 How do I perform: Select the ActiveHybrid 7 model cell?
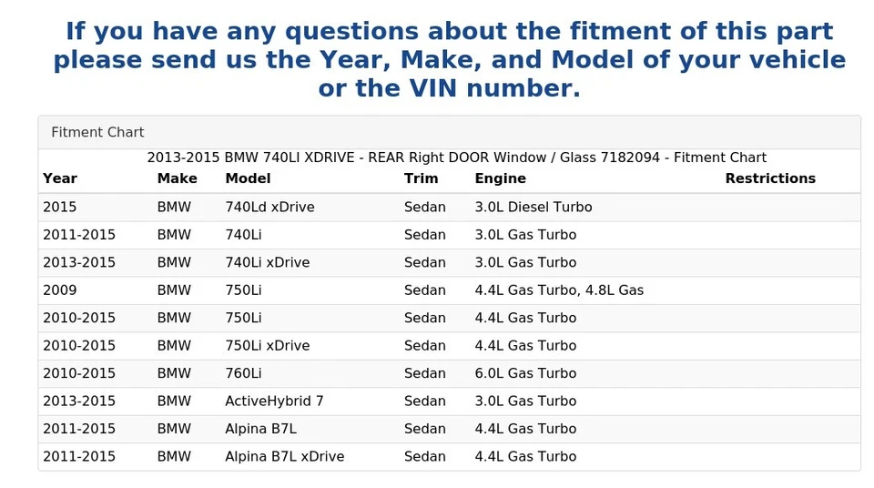[x=274, y=402]
